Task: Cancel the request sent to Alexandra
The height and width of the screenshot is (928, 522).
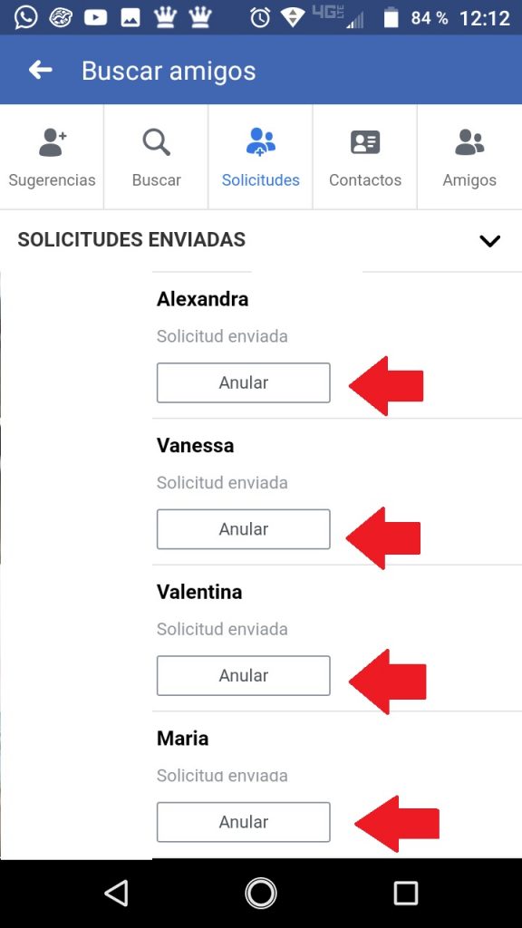Action: click(x=243, y=383)
